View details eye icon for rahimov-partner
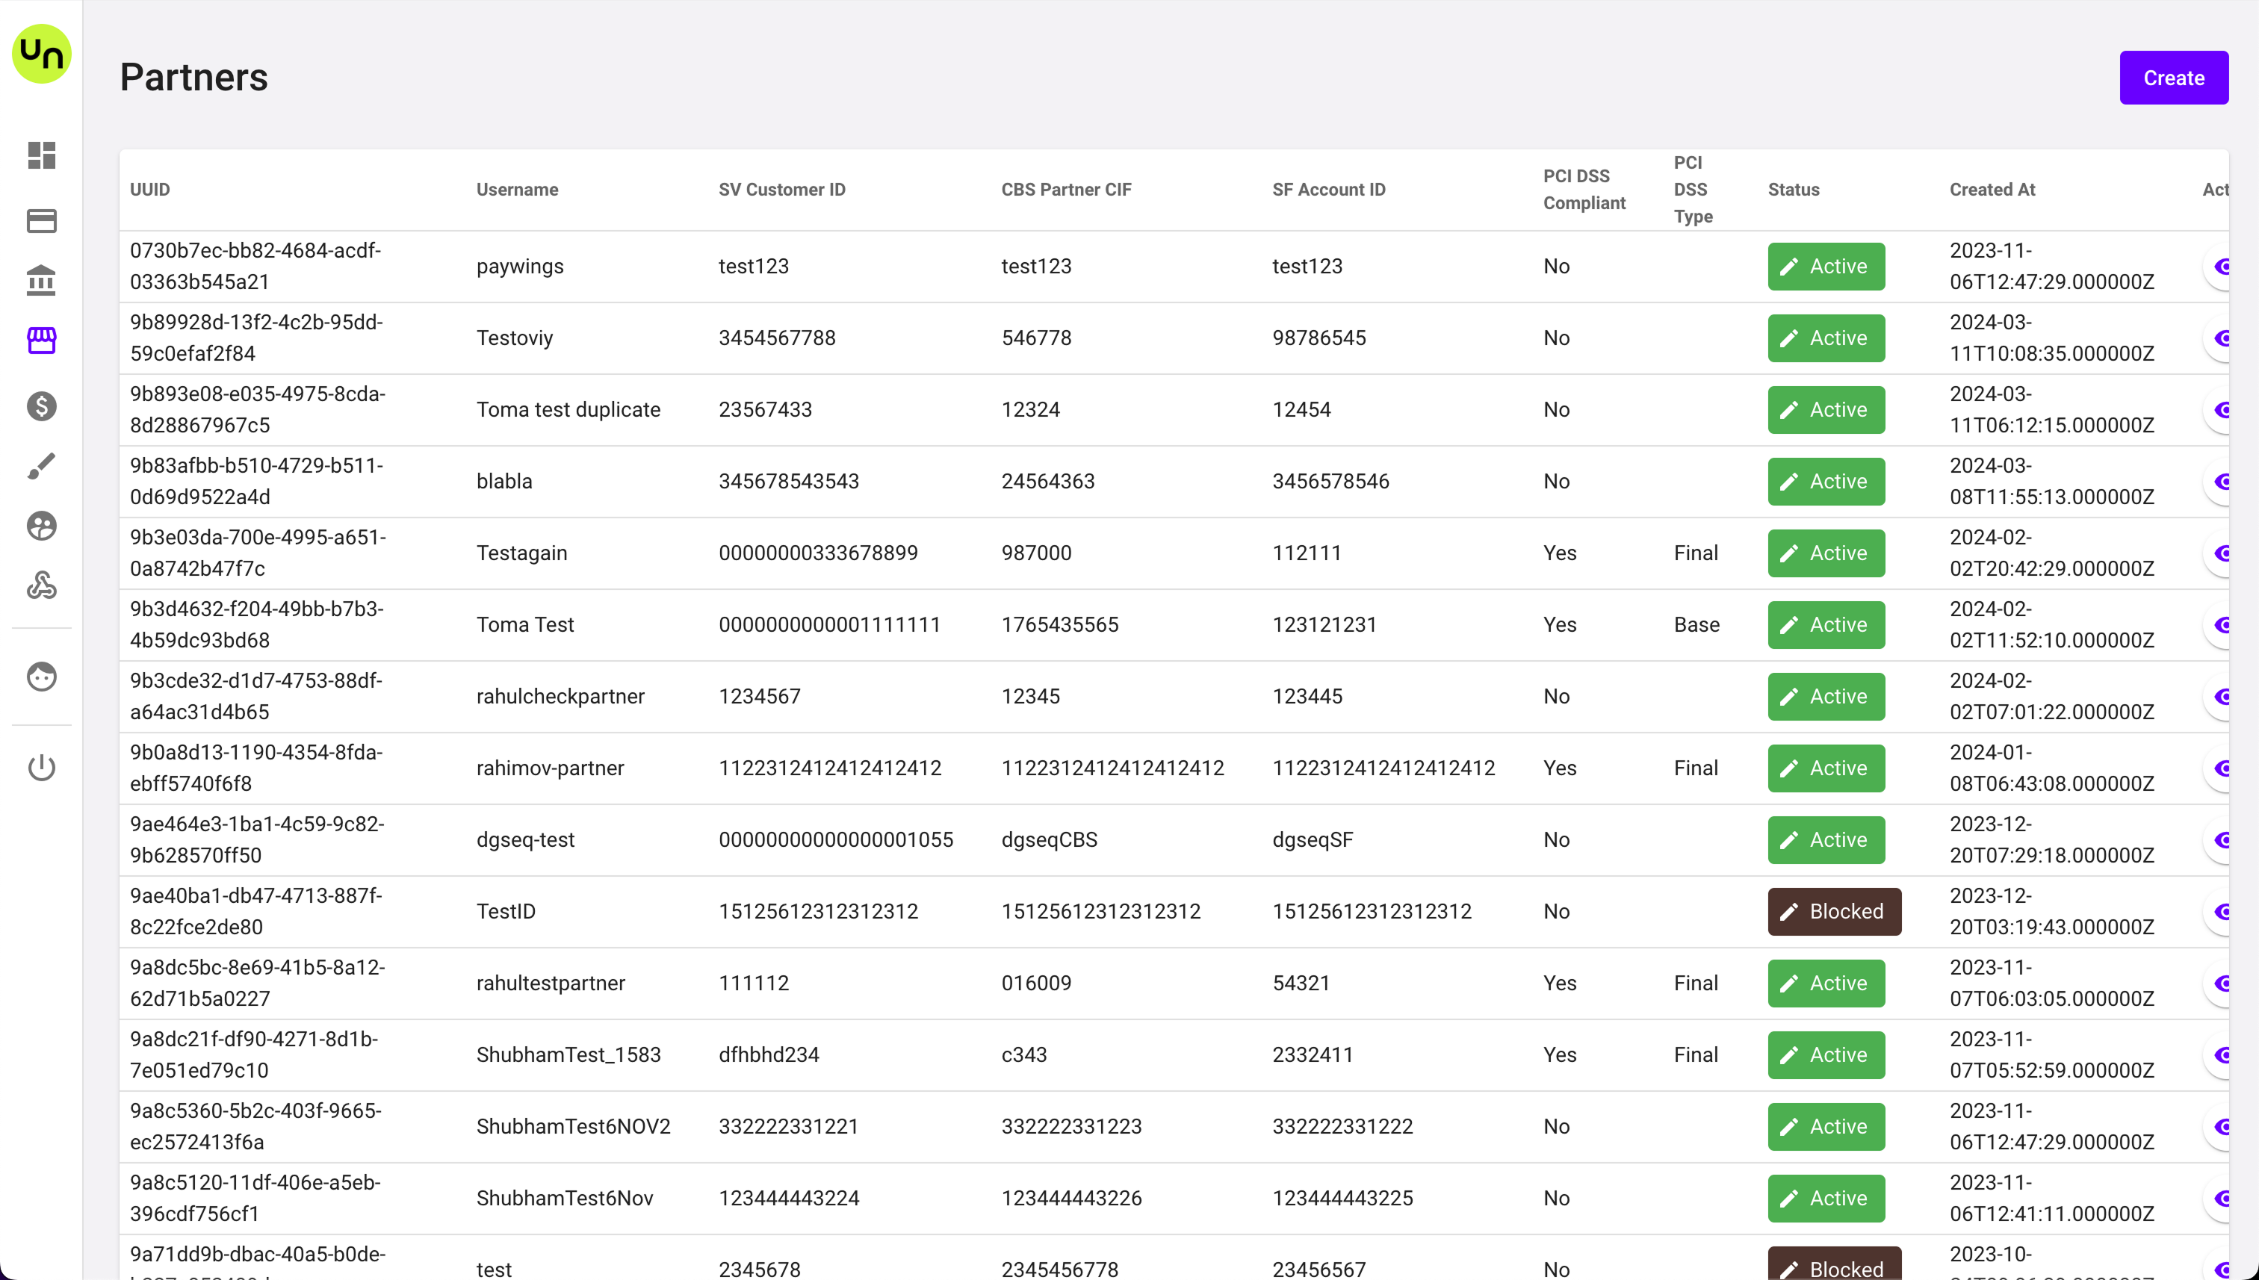 (2219, 768)
